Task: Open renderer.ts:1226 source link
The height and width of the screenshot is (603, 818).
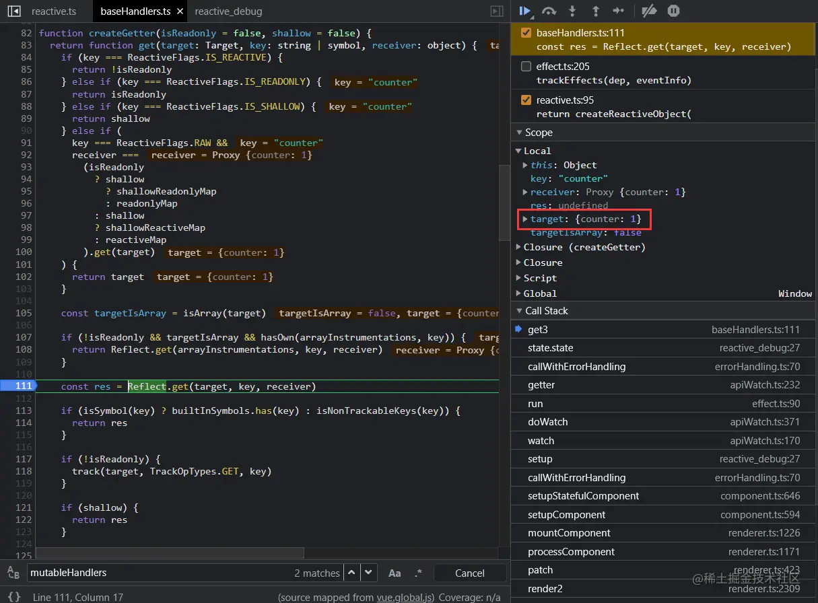Action: pos(764,533)
